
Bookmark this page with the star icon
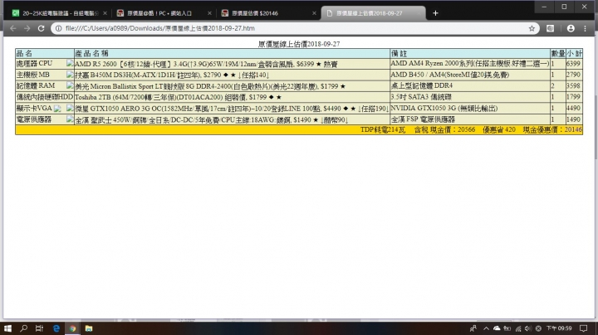click(532, 28)
